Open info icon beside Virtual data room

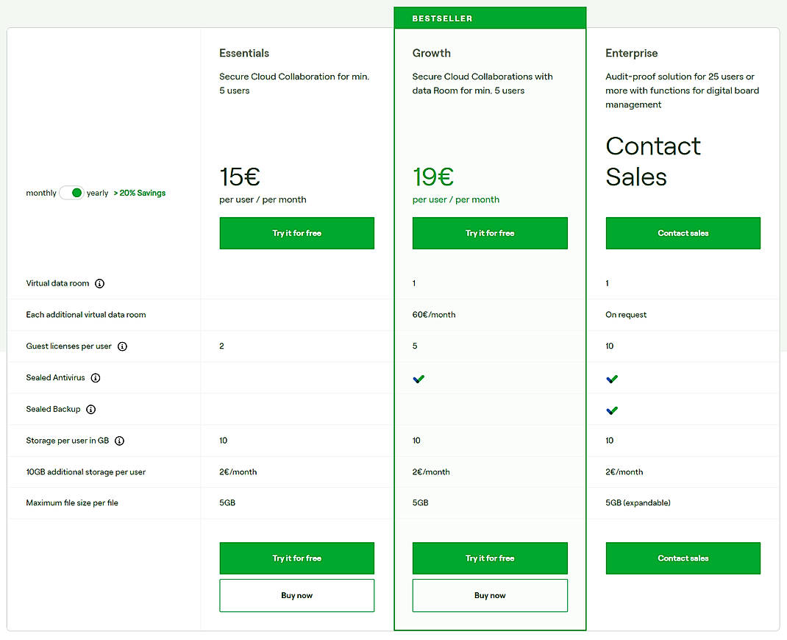tap(100, 284)
